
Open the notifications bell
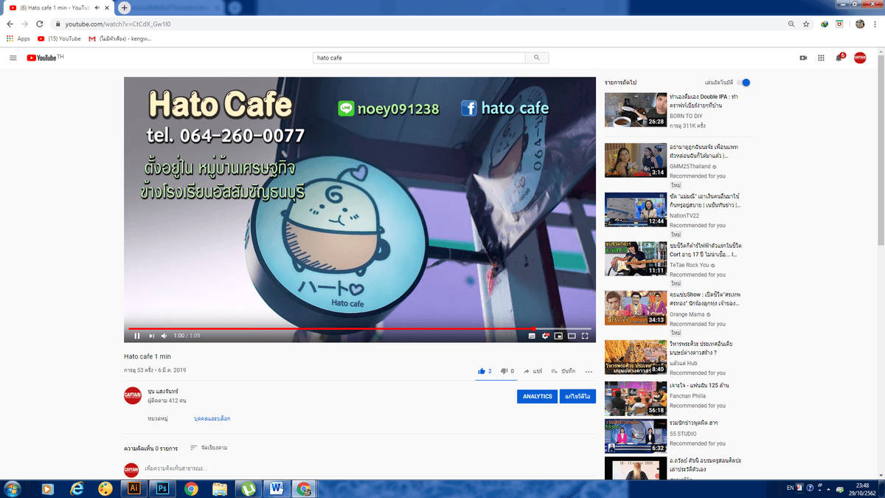pyautogui.click(x=839, y=58)
